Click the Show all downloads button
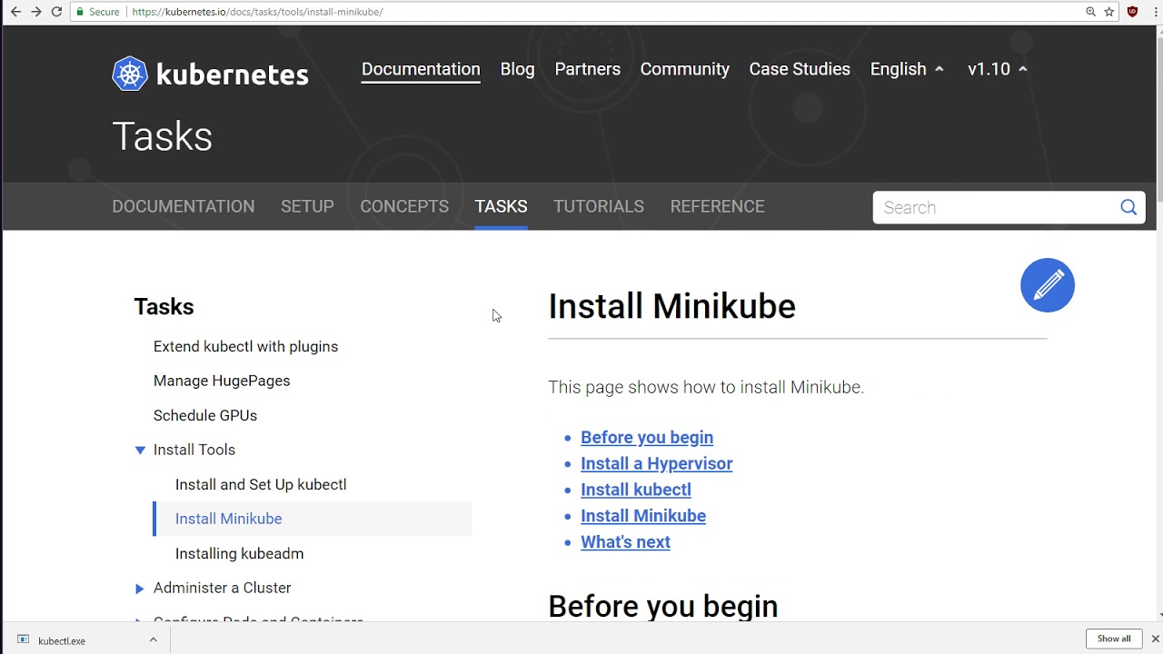The image size is (1163, 654). (x=1113, y=639)
